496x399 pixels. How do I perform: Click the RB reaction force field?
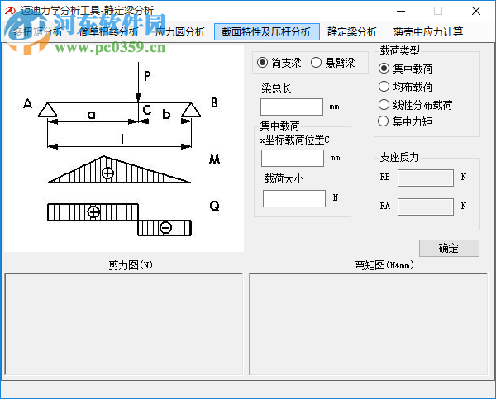[426, 178]
